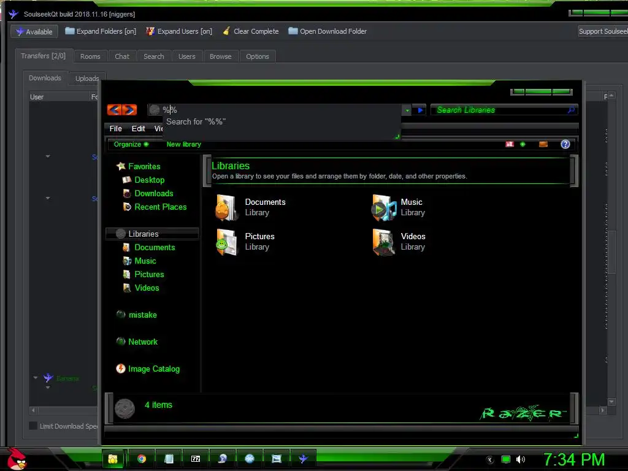The width and height of the screenshot is (628, 471).
Task: Toggle the preview pane icon
Action: click(543, 144)
